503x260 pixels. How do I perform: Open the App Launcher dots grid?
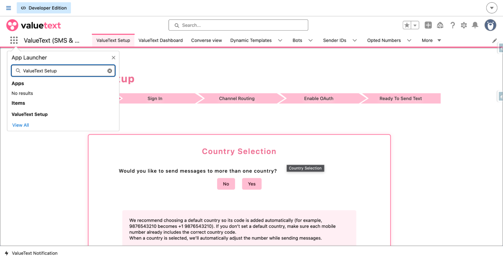point(14,40)
